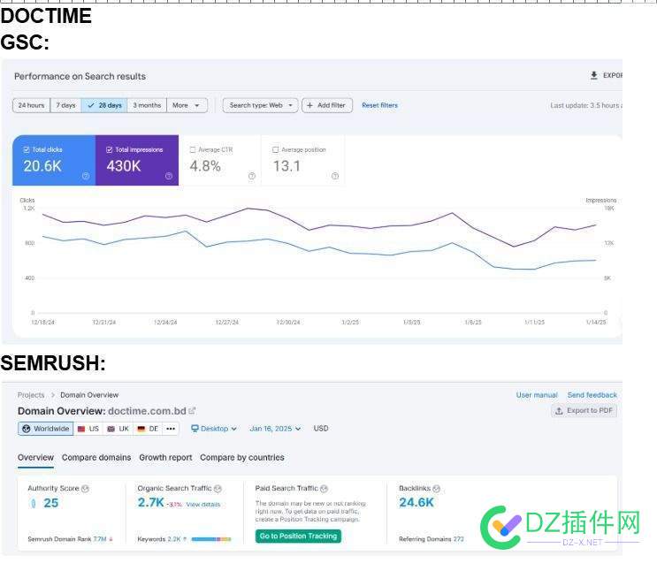The image size is (657, 563).
Task: Click info icon next to Organic Search Traffic
Action: point(218,489)
